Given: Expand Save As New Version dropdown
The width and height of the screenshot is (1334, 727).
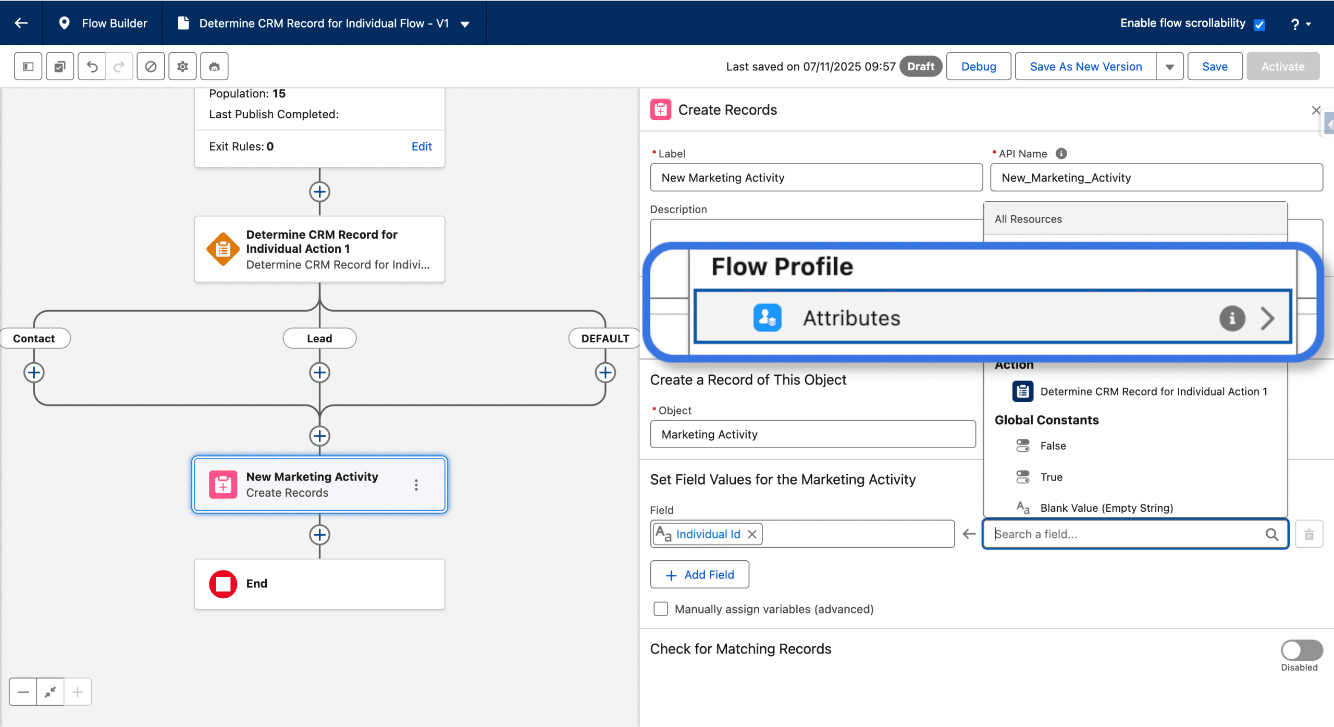Looking at the screenshot, I should click(x=1169, y=67).
